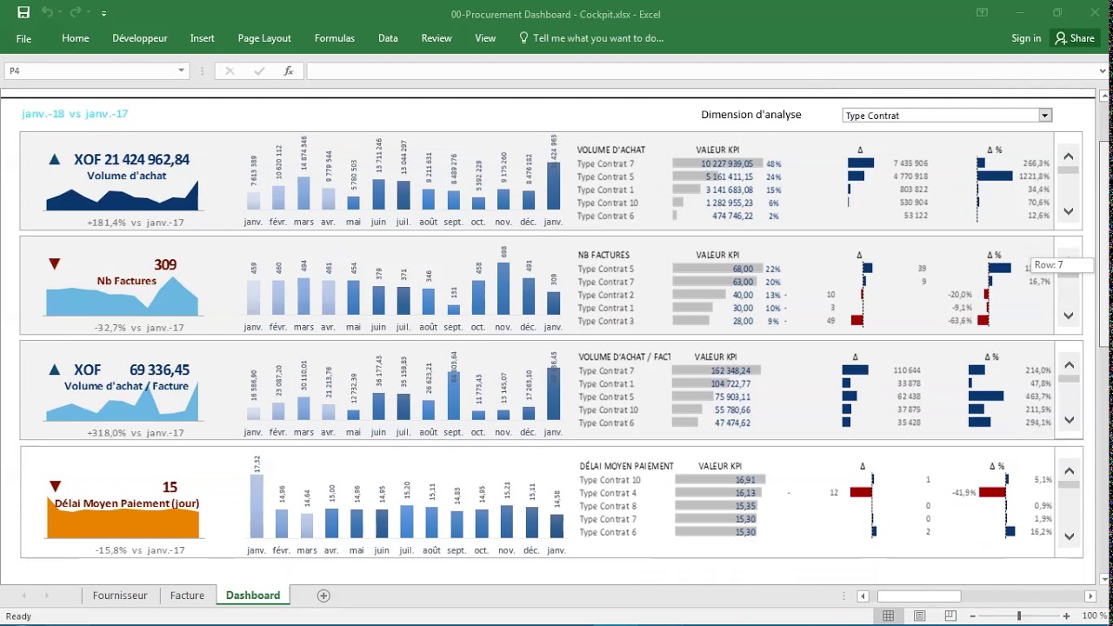Click the Nb Factures value 309
The height and width of the screenshot is (626, 1113).
click(x=165, y=265)
